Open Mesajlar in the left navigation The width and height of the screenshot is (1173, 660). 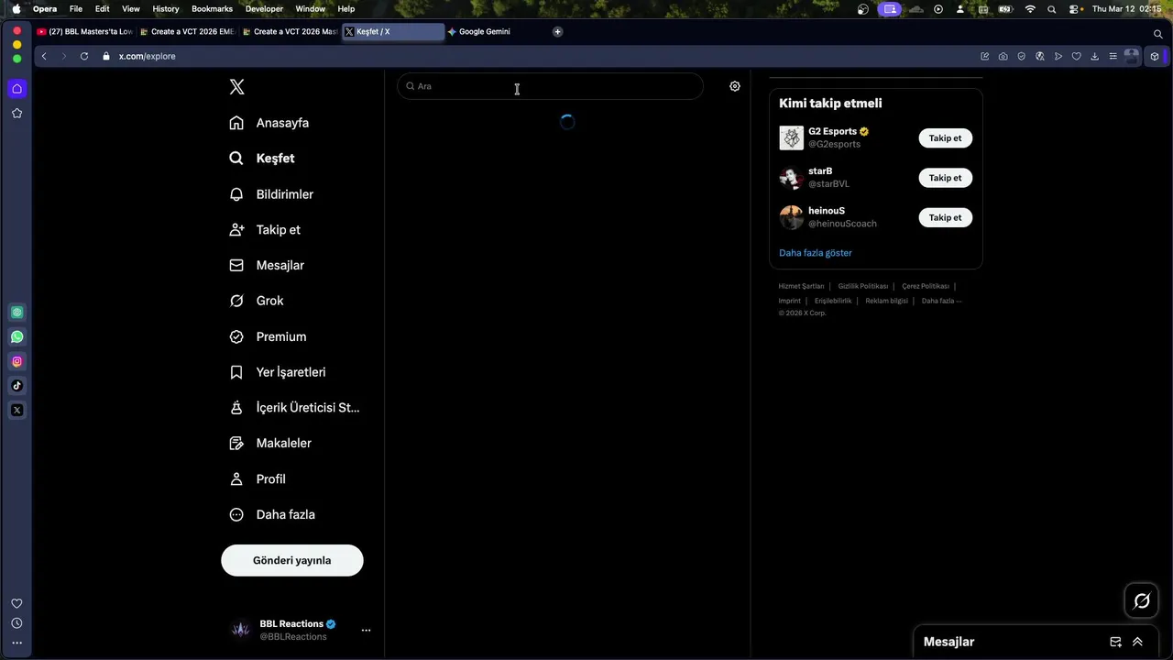click(x=267, y=265)
